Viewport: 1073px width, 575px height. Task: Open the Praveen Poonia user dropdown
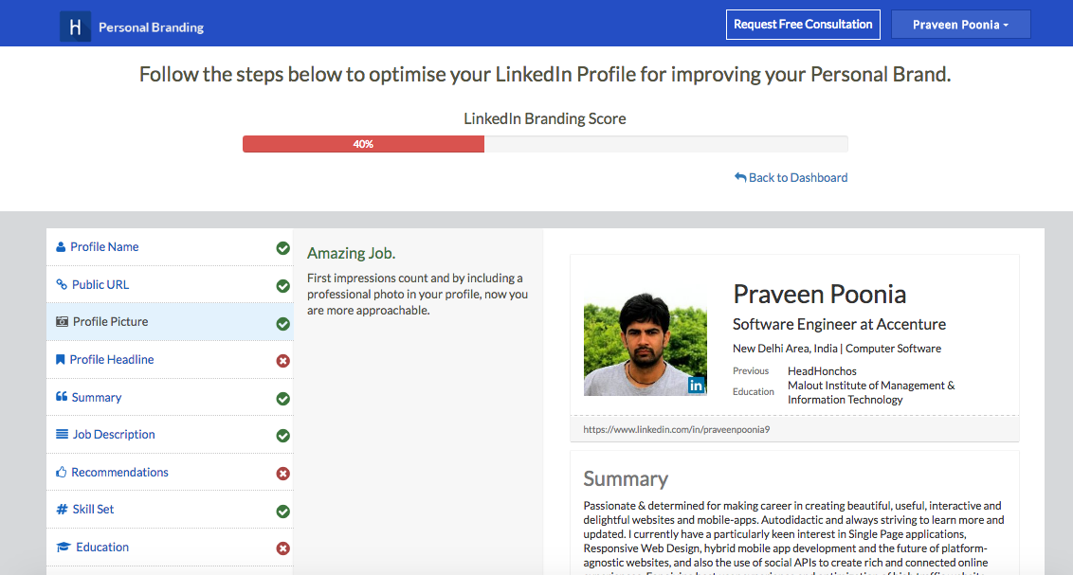[961, 25]
